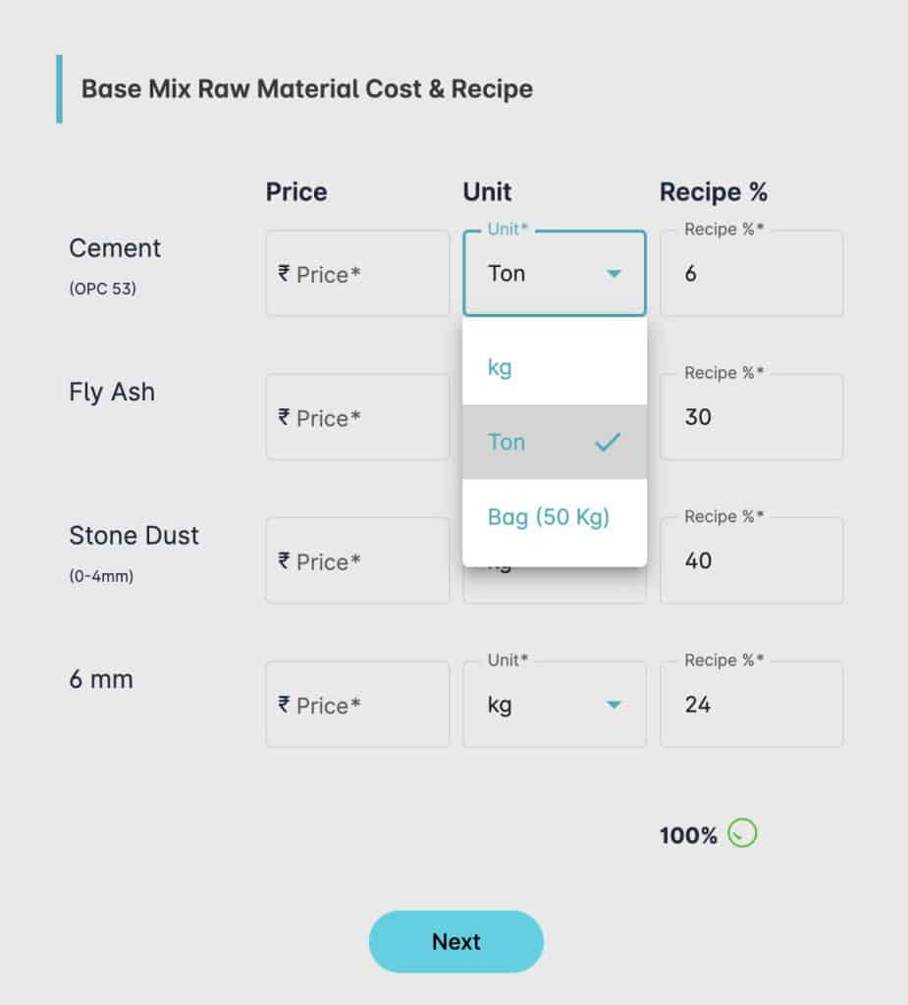
Task: Edit Fly Ash recipe % field showing 30
Action: (x=752, y=417)
